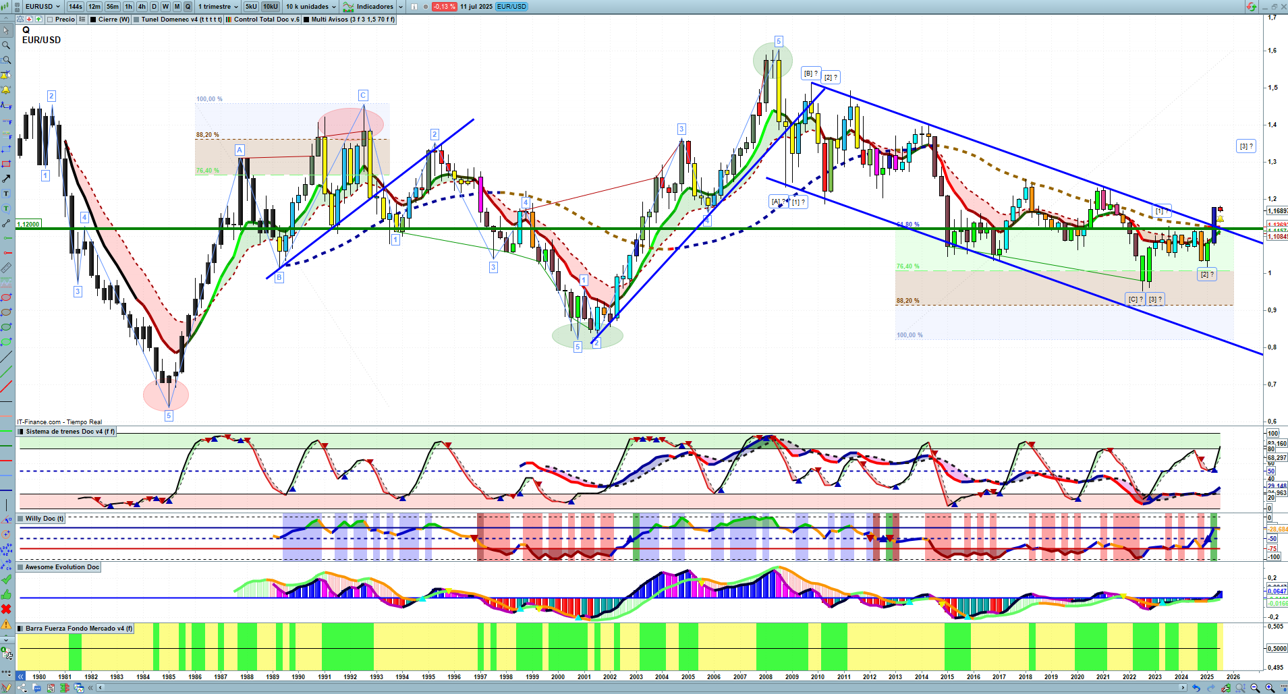
Task: Collapse the Barra Fuerza Fondo Mercado panel
Action: 20,629
